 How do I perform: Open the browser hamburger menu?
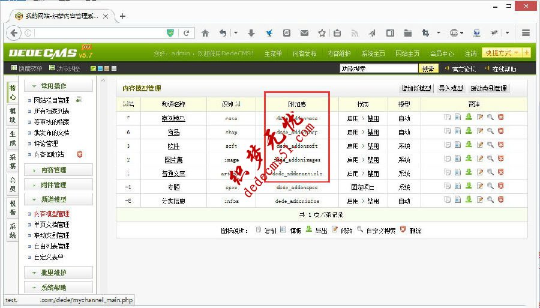coord(526,33)
